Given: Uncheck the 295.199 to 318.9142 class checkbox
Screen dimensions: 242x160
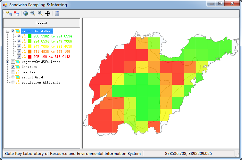Looking at the screenshot, I should click(x=19, y=56).
